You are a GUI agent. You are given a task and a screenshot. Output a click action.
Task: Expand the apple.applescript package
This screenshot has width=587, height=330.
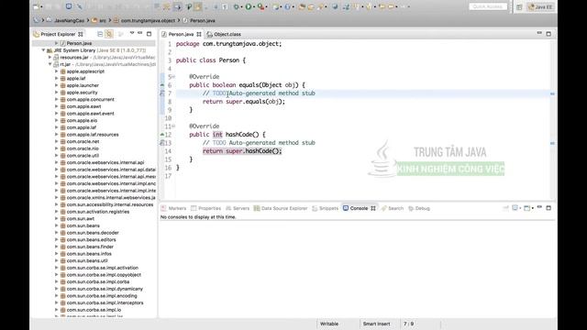tap(57, 71)
